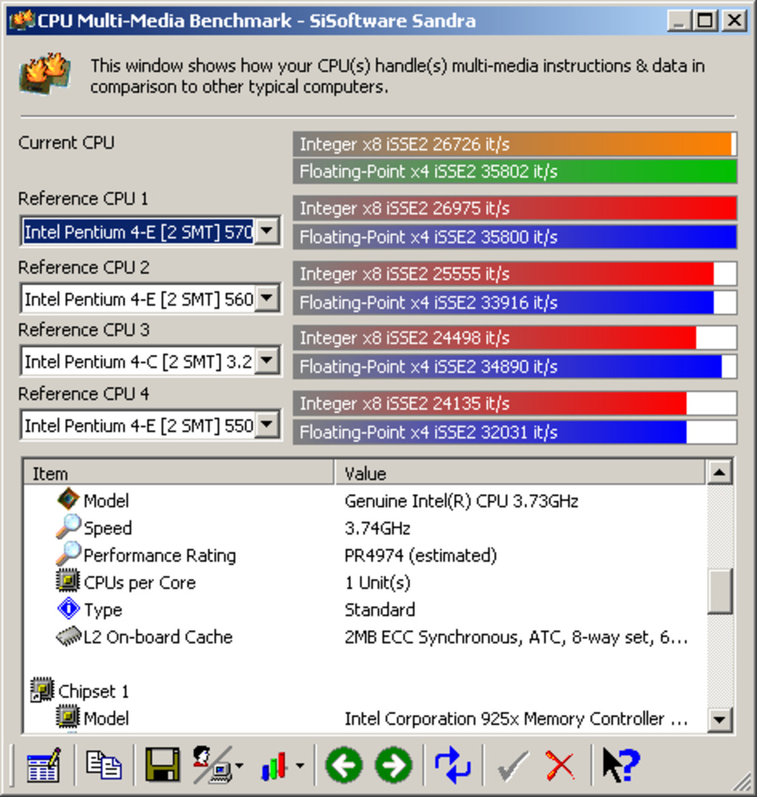Screen dimensions: 757x797
Task: Select the '1 Unit(s)' value
Action: coord(377,582)
